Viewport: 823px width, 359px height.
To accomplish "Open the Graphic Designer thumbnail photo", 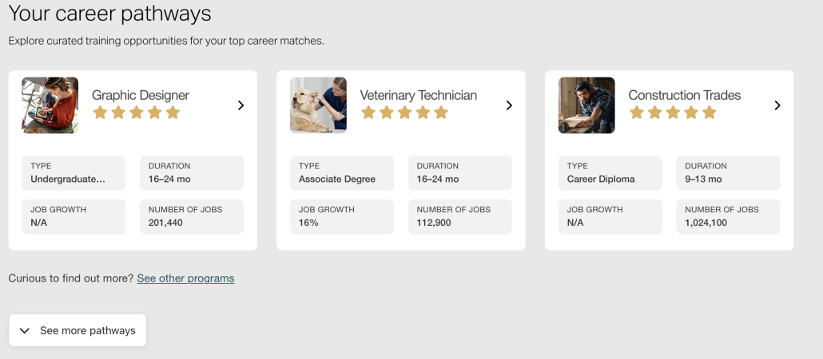I will tap(50, 105).
